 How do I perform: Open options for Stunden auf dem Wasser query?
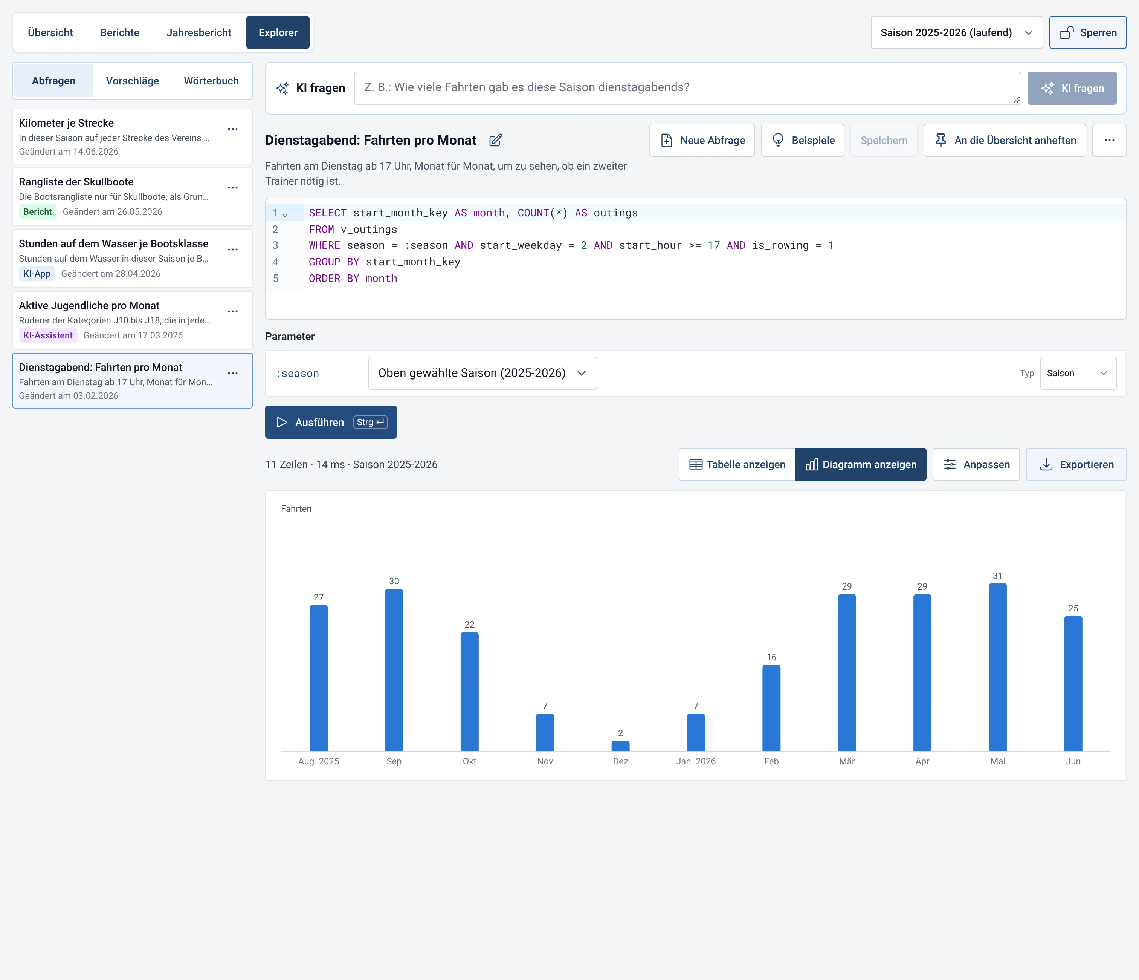tap(233, 250)
